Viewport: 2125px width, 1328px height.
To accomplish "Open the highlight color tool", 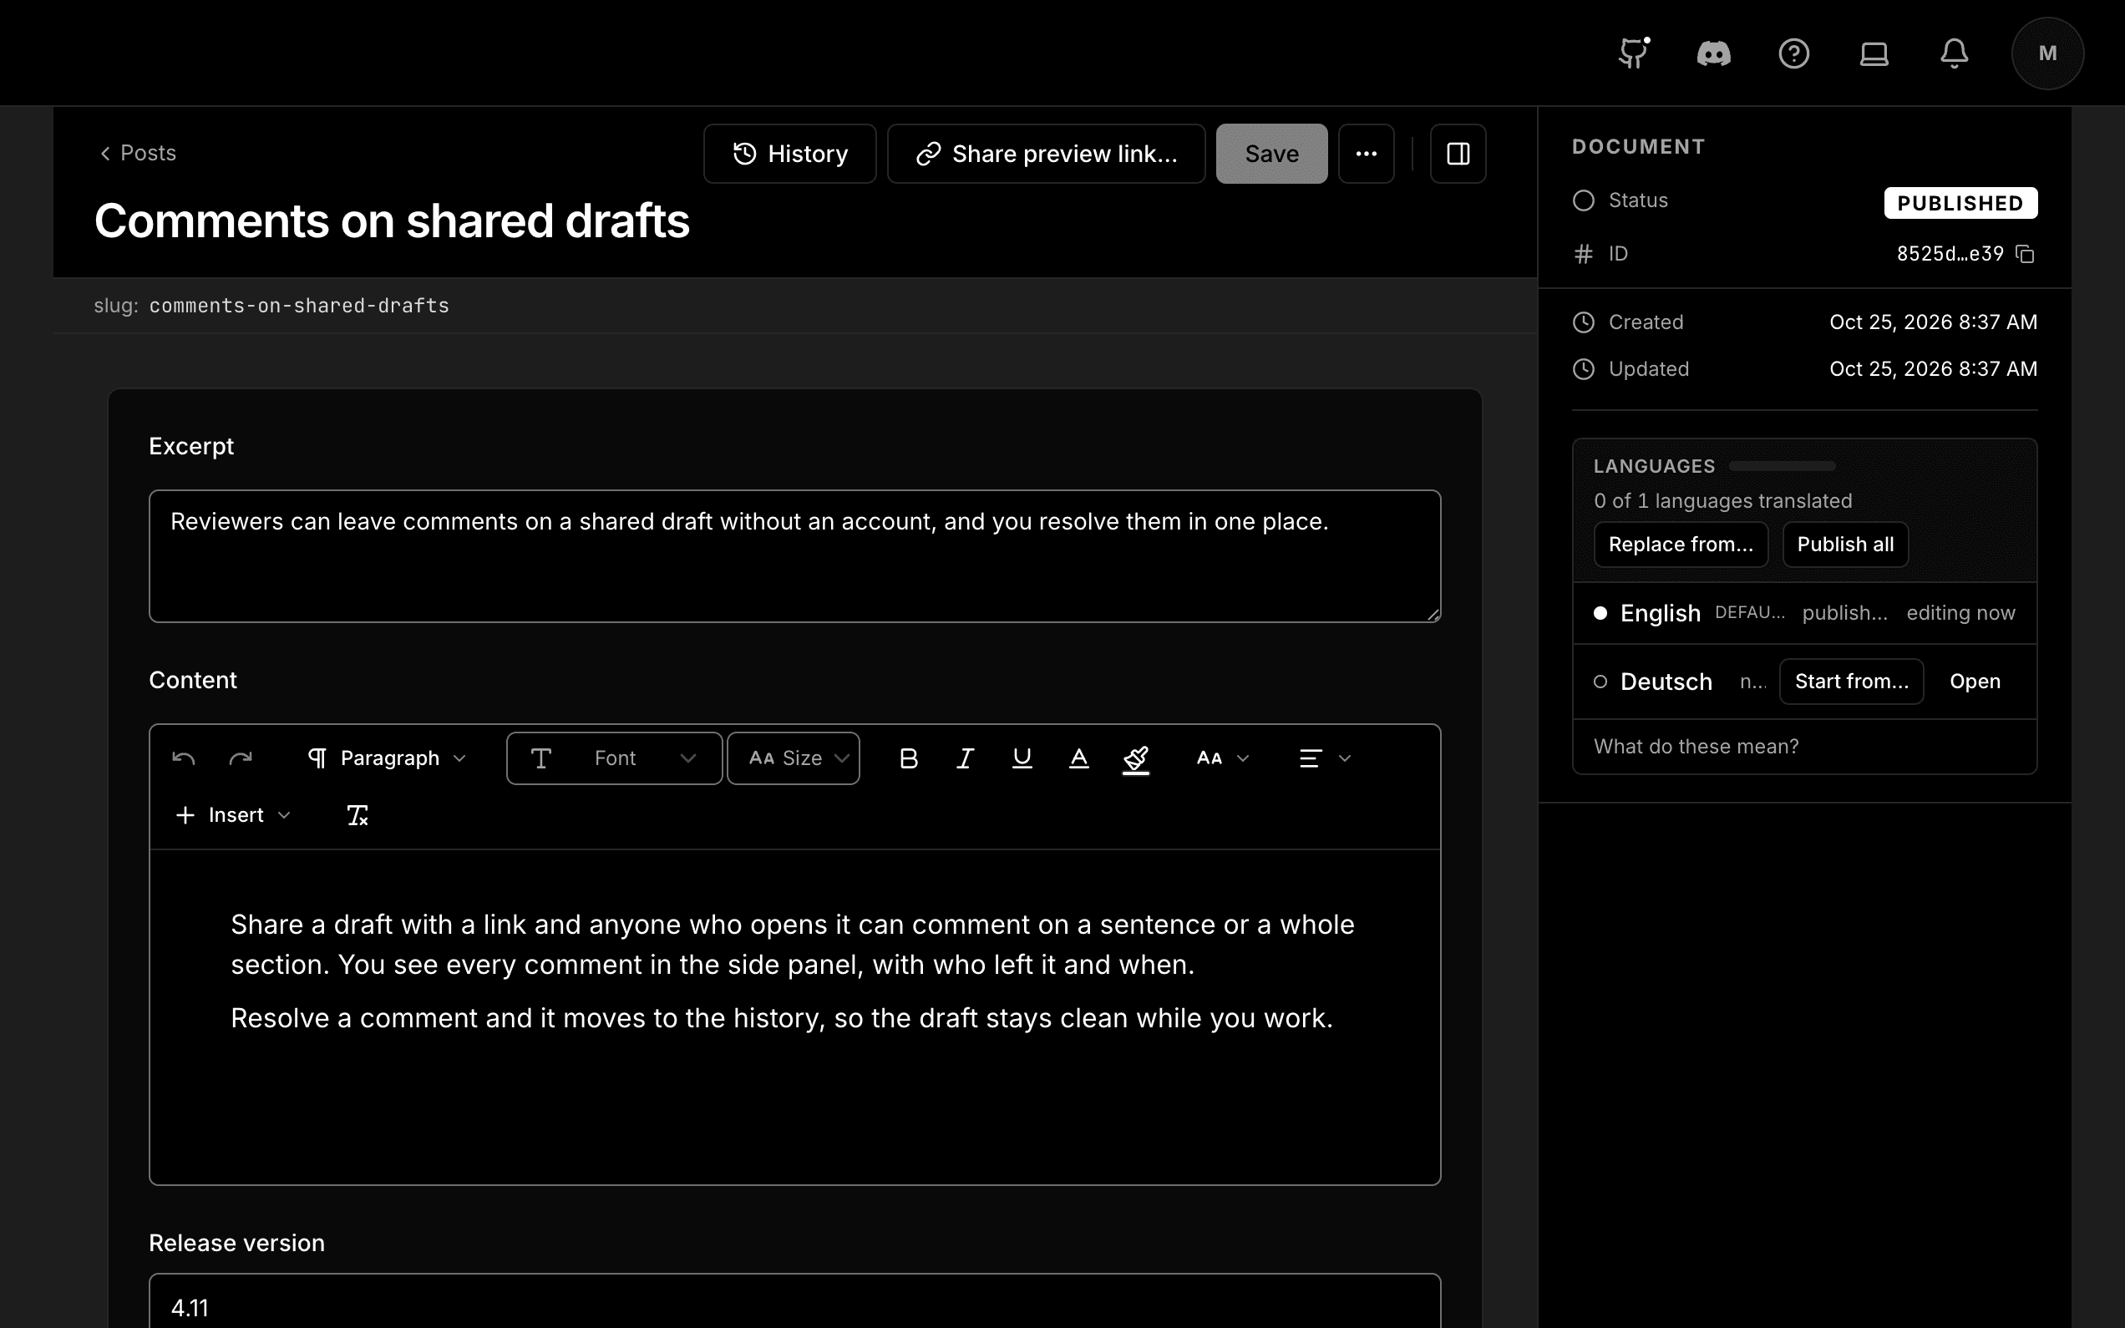I will (x=1135, y=759).
